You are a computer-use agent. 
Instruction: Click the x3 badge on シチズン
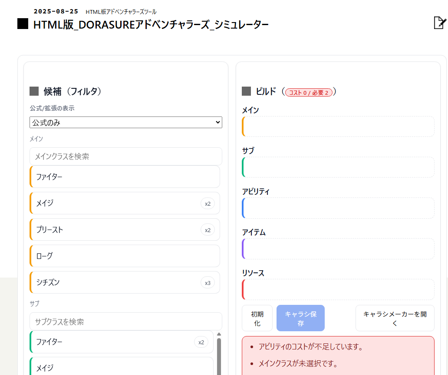(x=208, y=283)
